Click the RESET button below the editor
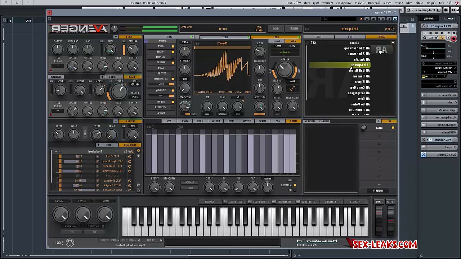Viewport: 461px width, 259px height. [189, 188]
